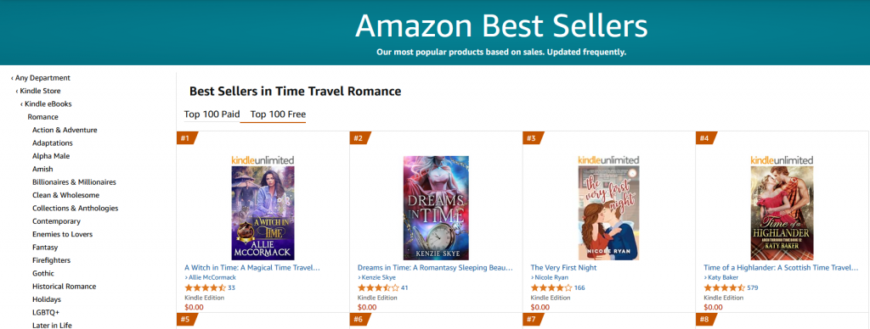The height and width of the screenshot is (329, 870).
Task: Open the Billionaires & Millionaires category
Action: [75, 182]
